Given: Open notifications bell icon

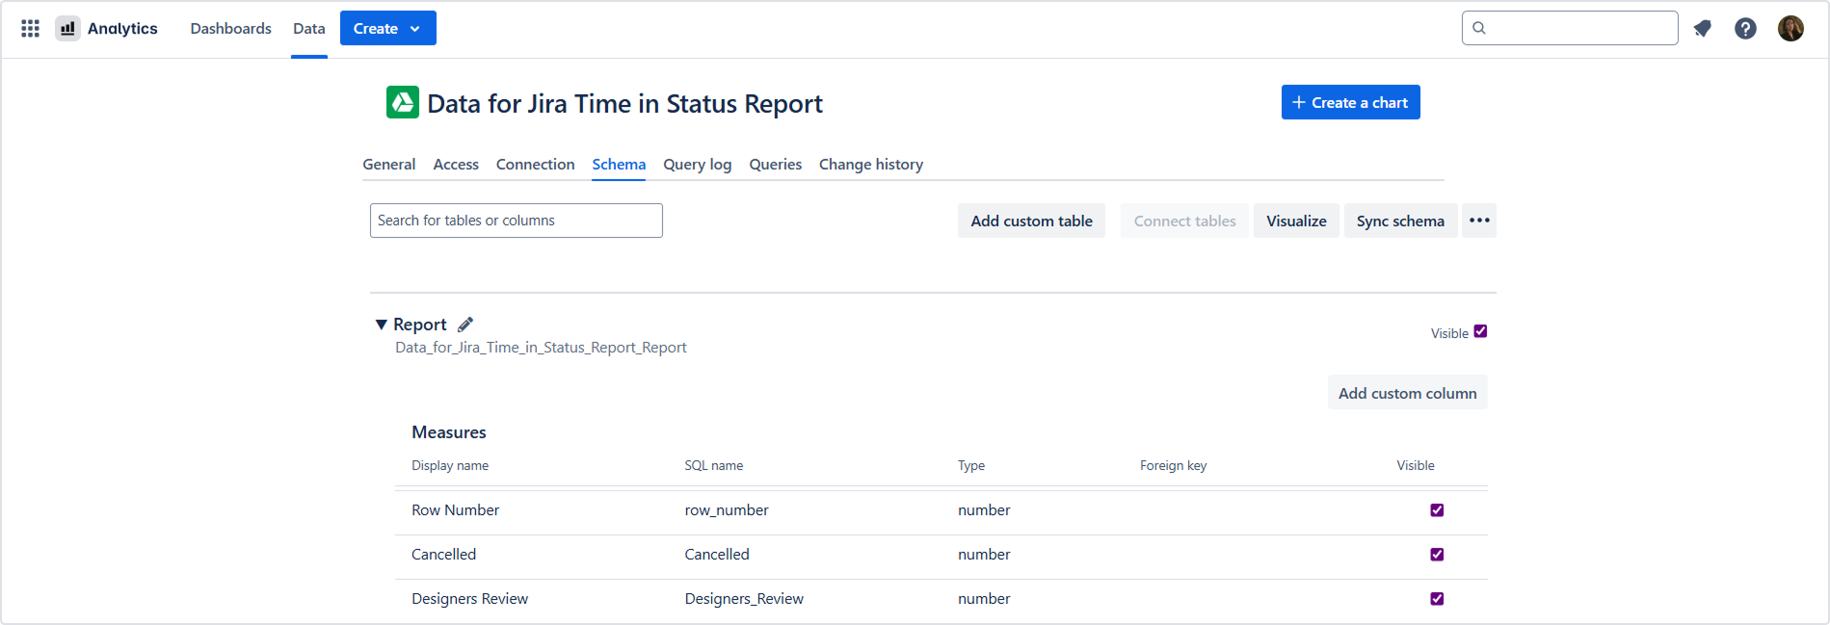Looking at the screenshot, I should [1703, 29].
